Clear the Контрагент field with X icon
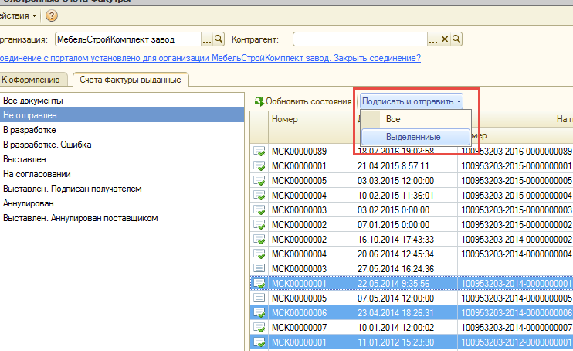 pos(444,39)
